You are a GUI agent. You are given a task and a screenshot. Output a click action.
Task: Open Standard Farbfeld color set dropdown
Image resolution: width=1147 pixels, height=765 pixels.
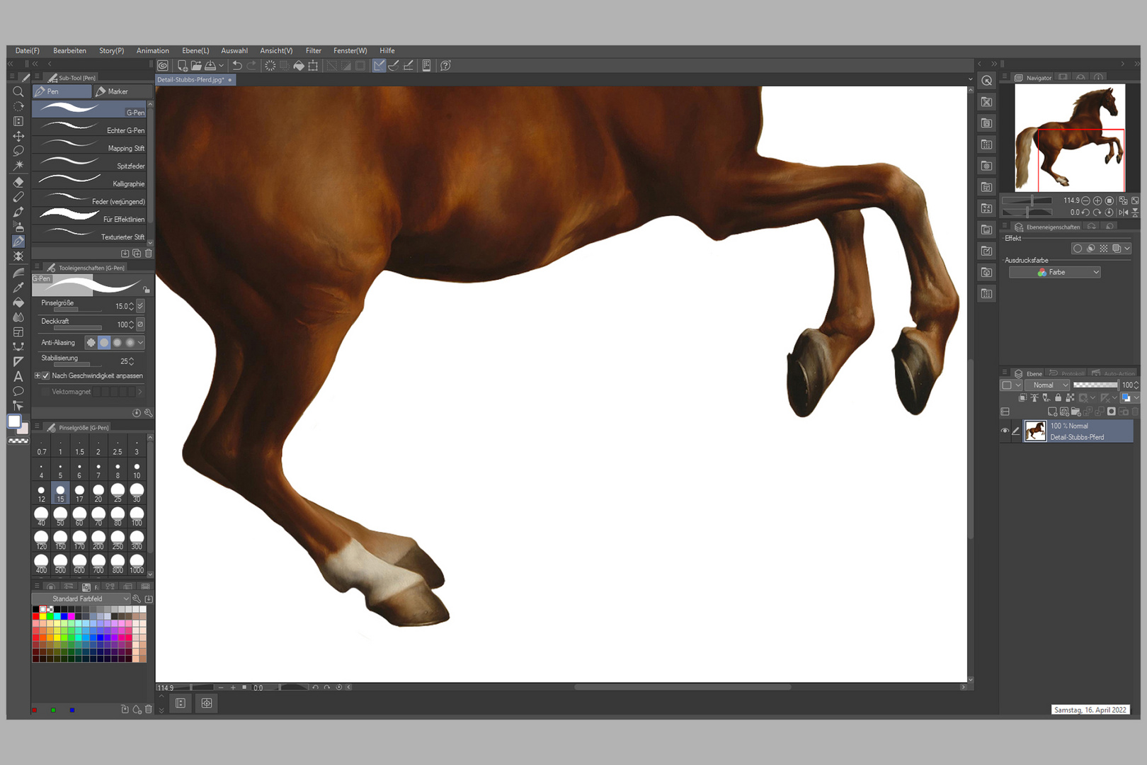tap(81, 599)
